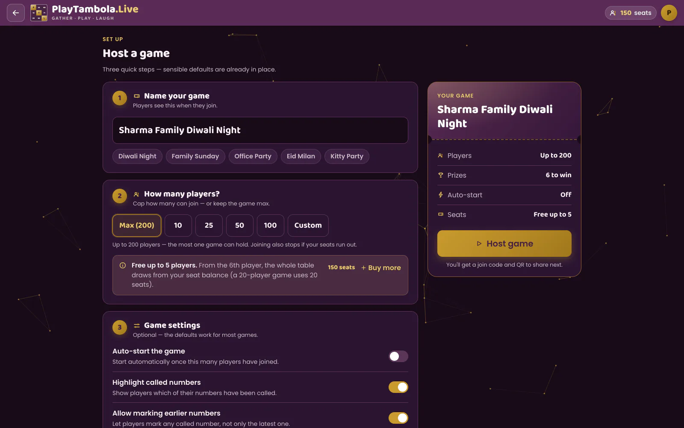Click the people icon beside How many players

[x=137, y=194]
